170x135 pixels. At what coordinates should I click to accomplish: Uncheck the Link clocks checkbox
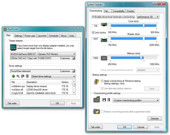click(93, 33)
